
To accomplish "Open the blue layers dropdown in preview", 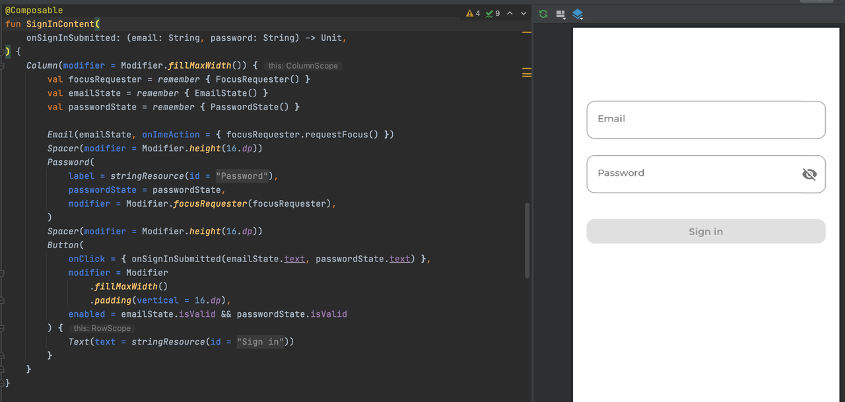I will (578, 14).
